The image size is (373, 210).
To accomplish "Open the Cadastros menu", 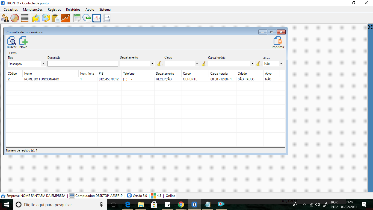I will tap(11, 9).
